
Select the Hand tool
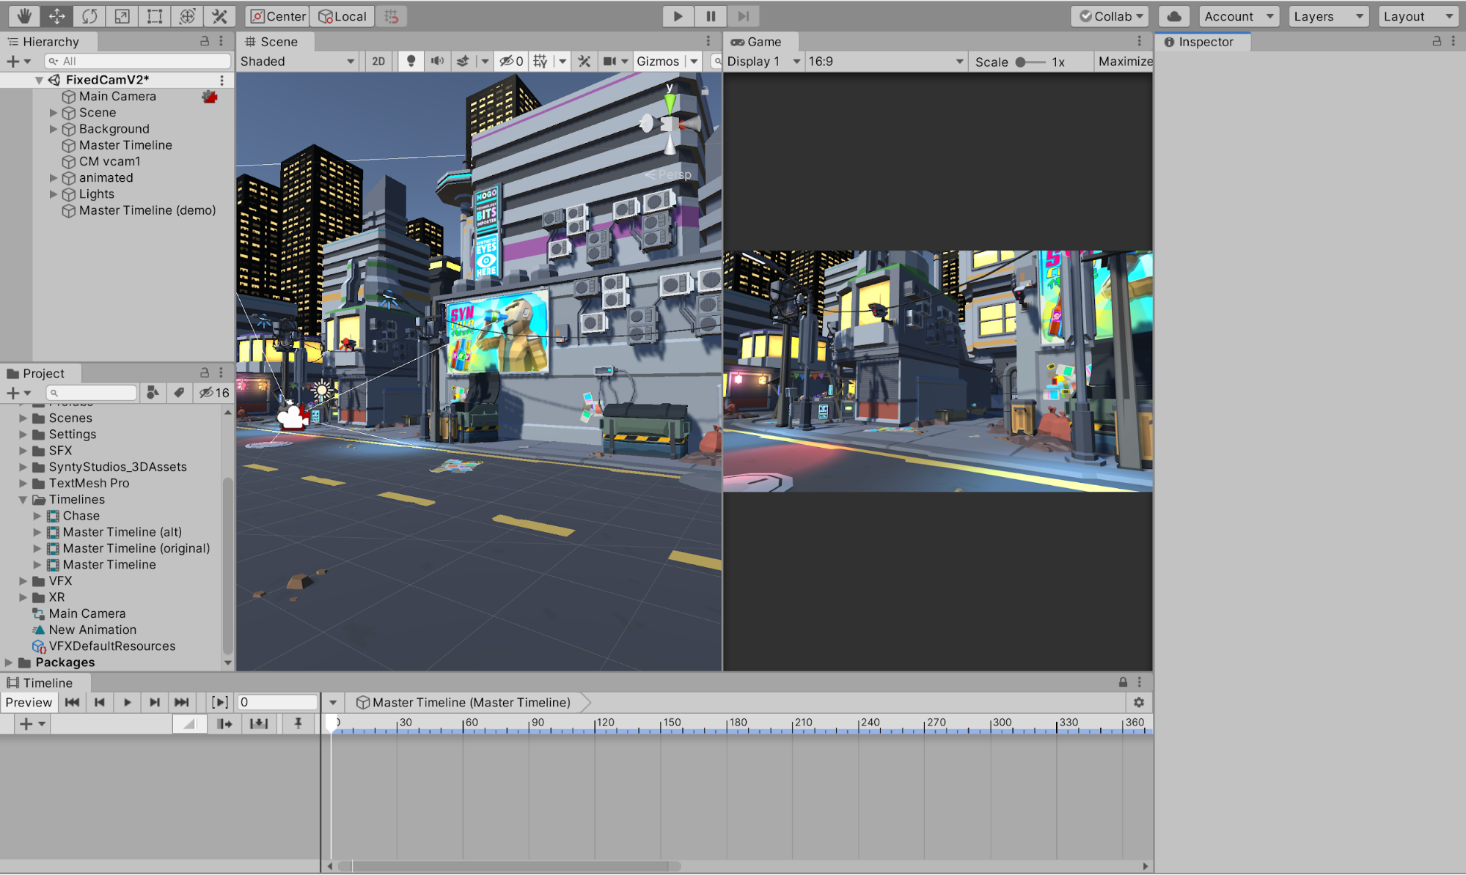coord(23,16)
